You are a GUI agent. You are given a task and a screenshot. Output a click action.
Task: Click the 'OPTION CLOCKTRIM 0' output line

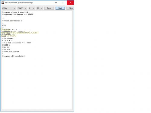[x=12, y=21]
